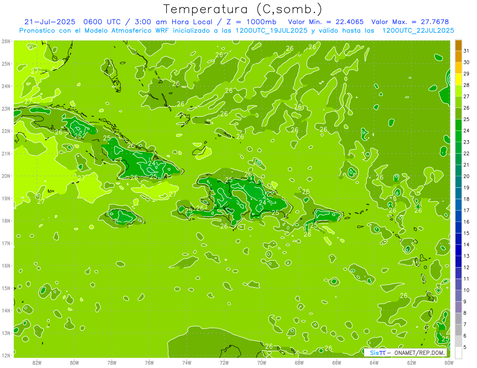The image size is (477, 368).
Task: Pick the green legend swatch between 24 and 25
Action: [458, 125]
